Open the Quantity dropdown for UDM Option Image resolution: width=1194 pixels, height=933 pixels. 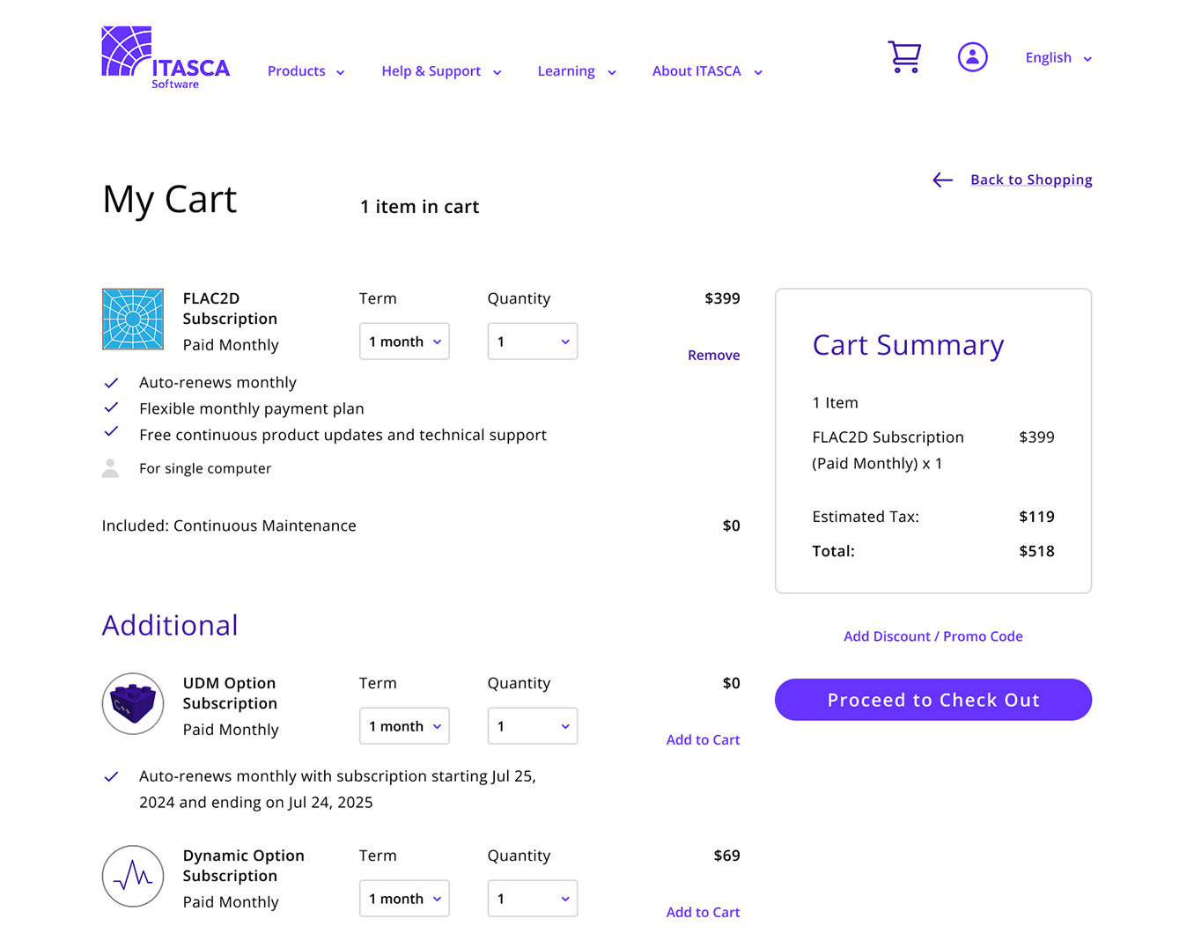[x=532, y=725]
